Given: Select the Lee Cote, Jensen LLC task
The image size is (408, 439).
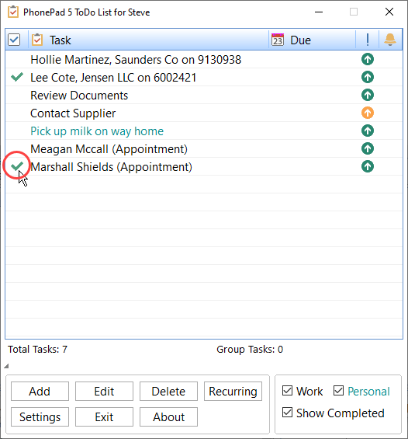Looking at the screenshot, I should pos(113,78).
